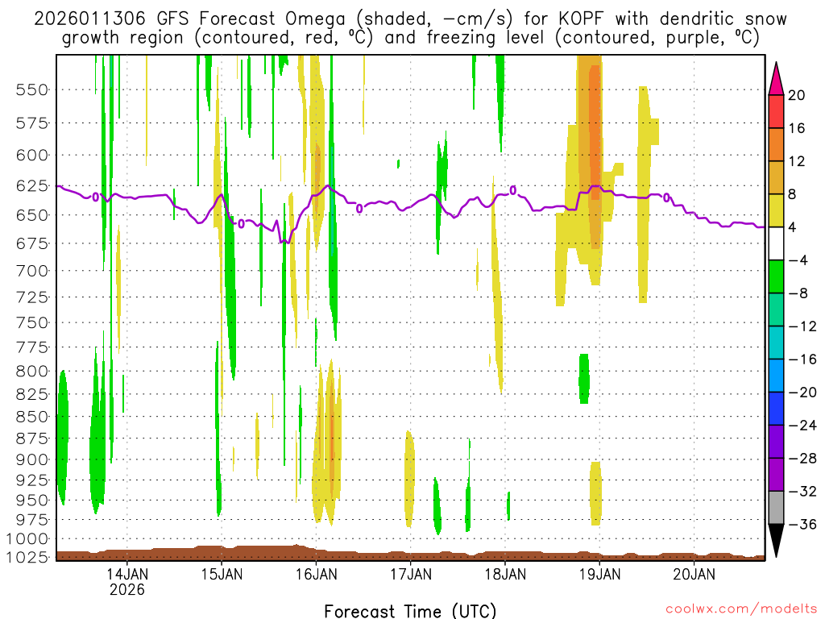Click the 17JAN date label
The width and height of the screenshot is (825, 619).
pyautogui.click(x=411, y=574)
